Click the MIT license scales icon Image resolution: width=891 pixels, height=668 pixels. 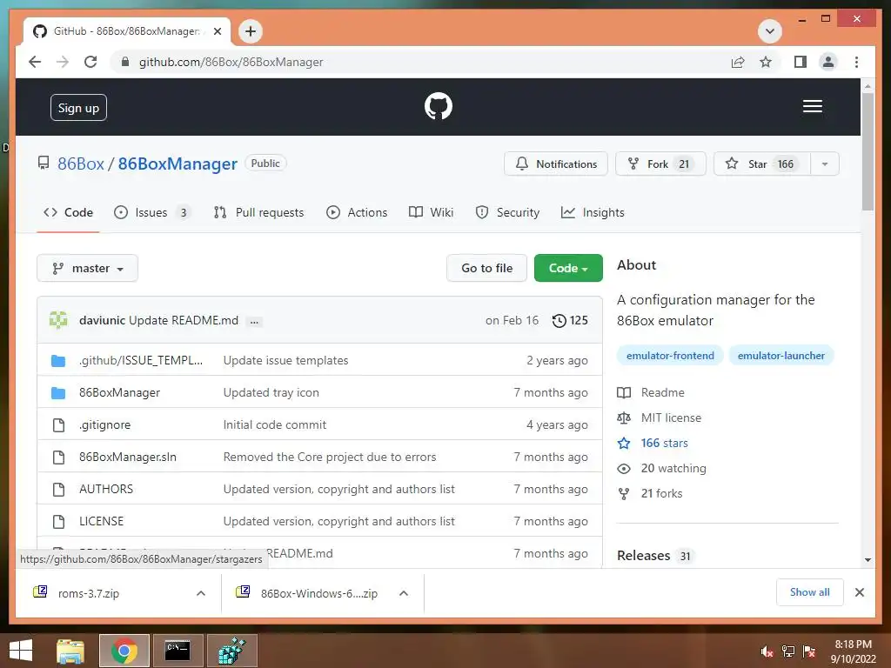623,418
